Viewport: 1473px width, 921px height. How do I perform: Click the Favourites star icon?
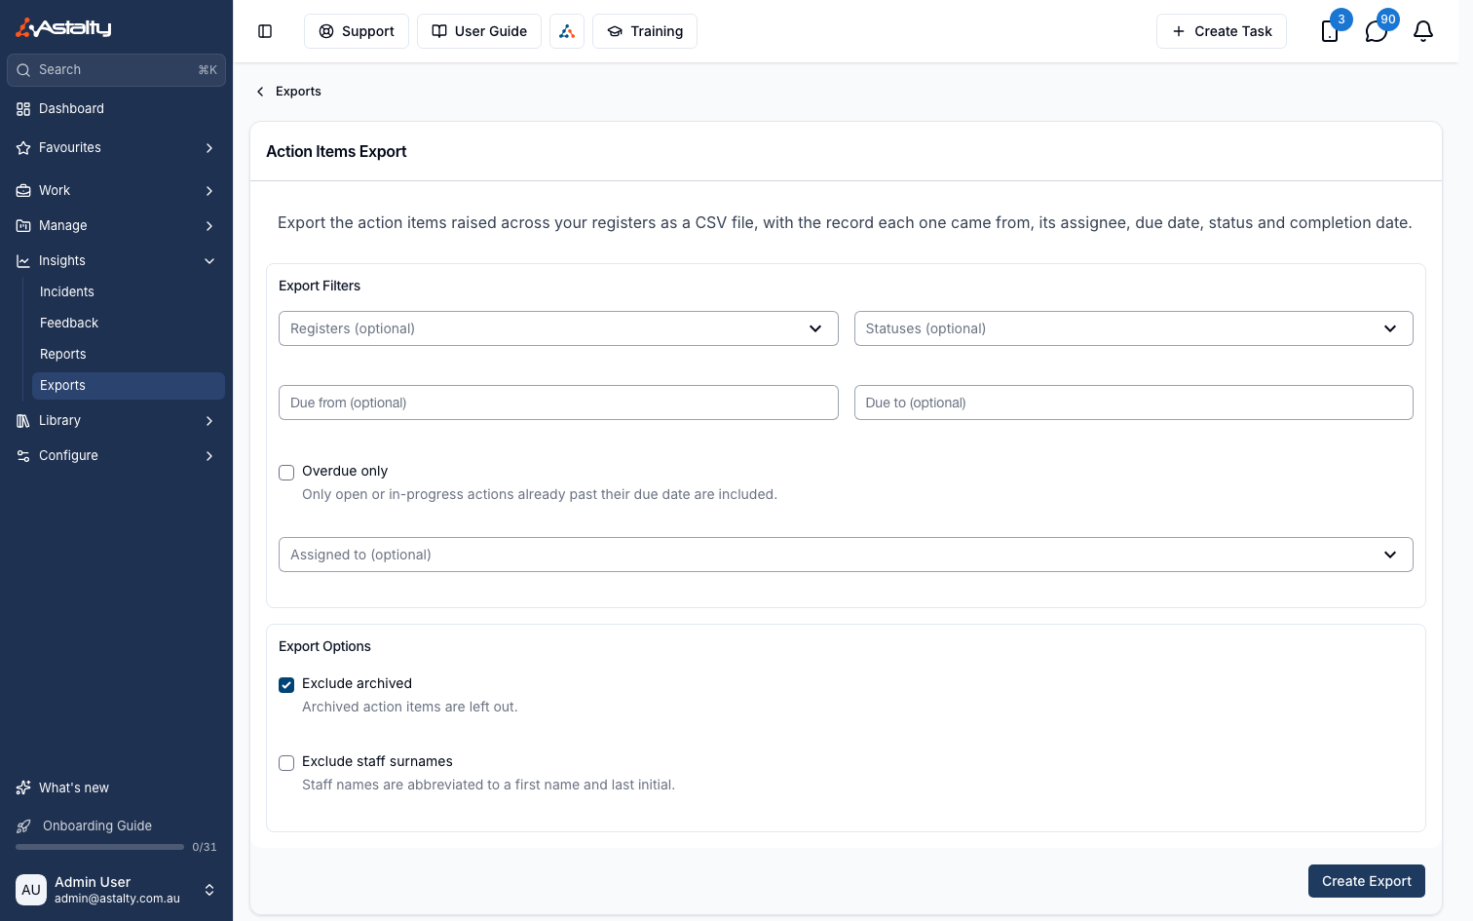(x=23, y=148)
